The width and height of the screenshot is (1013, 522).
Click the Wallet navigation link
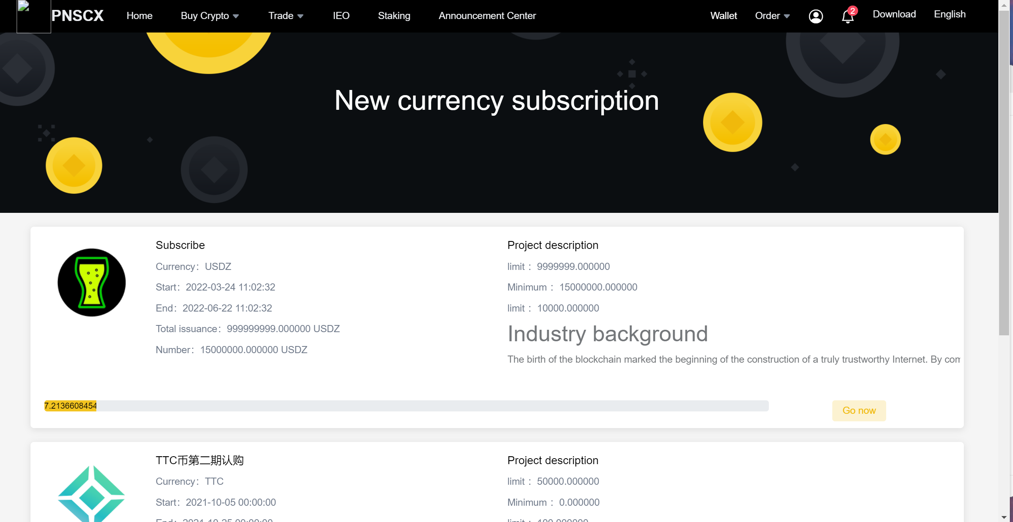[722, 15]
